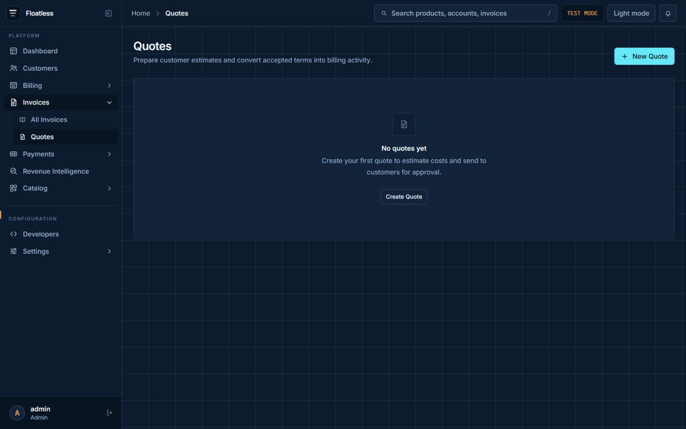
Task: Click the No quotes yet heading
Action: coord(404,148)
